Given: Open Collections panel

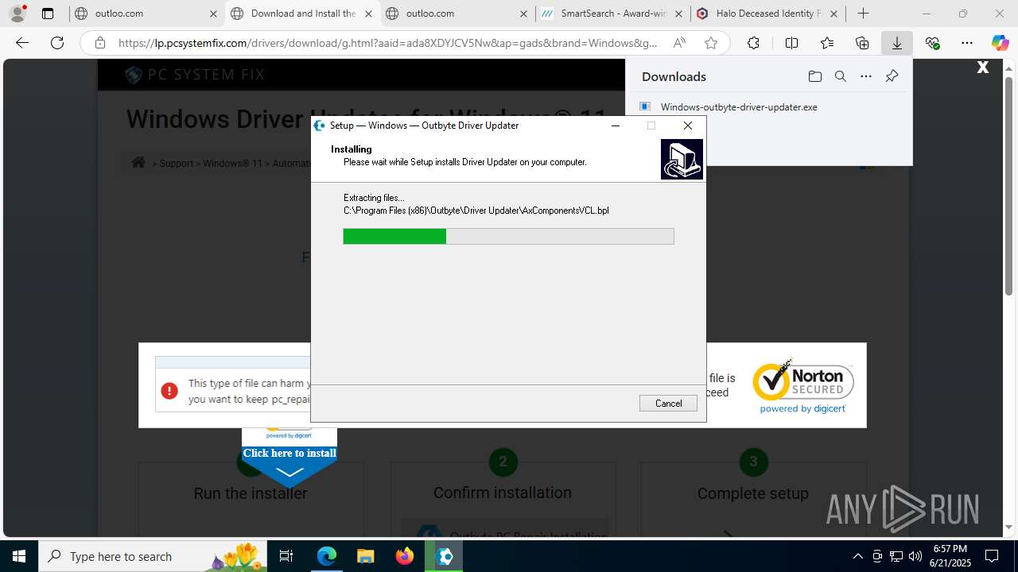Looking at the screenshot, I should click(x=862, y=43).
